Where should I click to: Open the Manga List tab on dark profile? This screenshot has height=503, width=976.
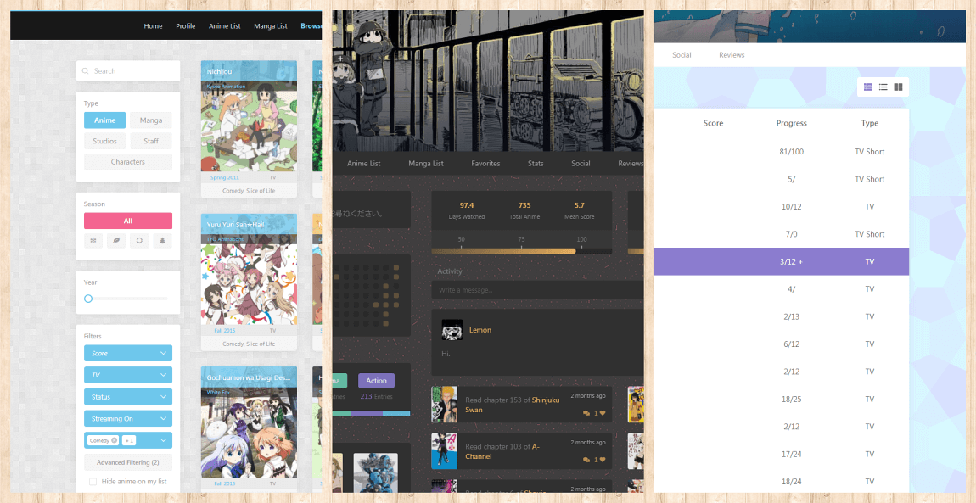[x=426, y=164]
